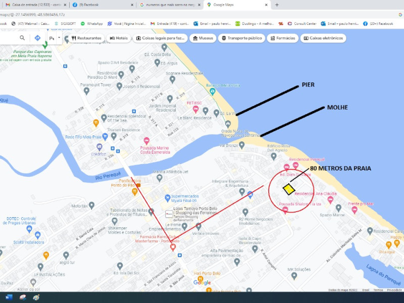Click the Val Bronze location pin
Screen dimensions: 404x303
click(241, 145)
